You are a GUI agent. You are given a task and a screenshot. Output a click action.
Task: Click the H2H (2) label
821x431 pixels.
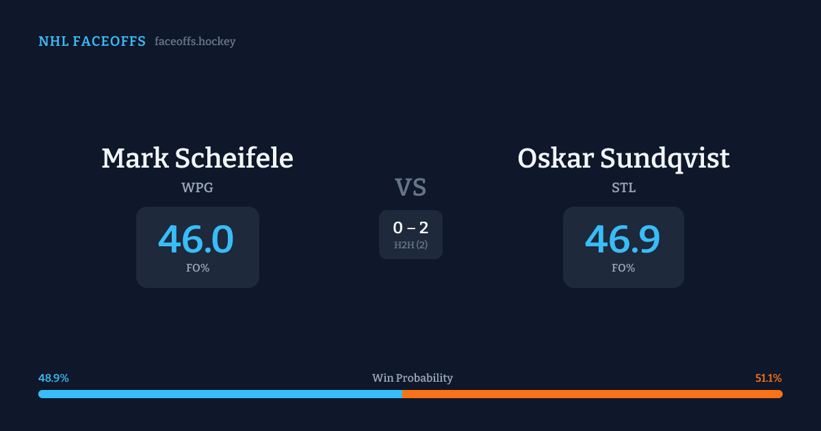tap(410, 245)
